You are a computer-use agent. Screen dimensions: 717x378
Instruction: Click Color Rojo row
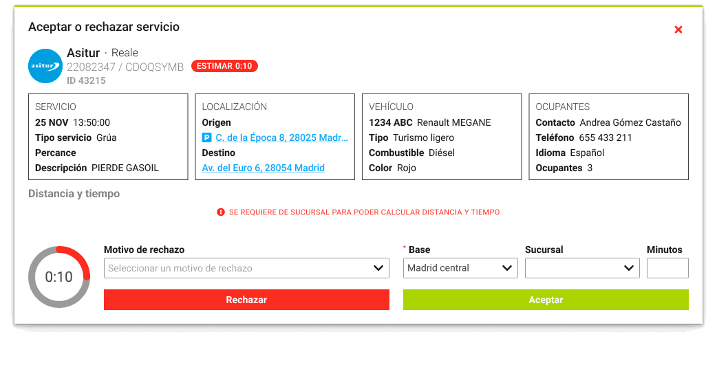[x=392, y=168]
